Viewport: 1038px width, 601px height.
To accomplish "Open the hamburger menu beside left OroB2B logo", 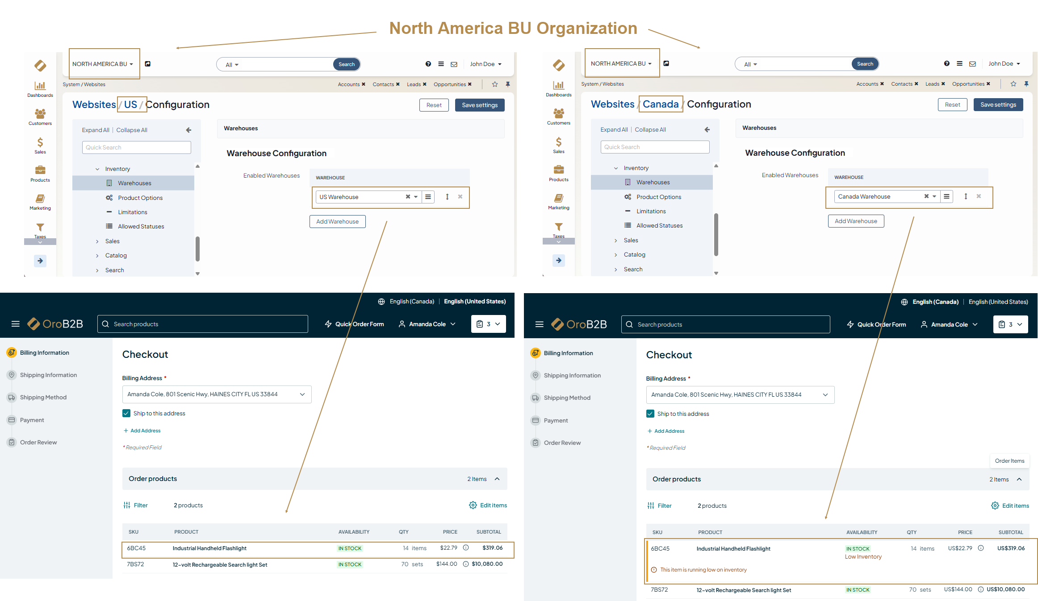I will point(16,324).
